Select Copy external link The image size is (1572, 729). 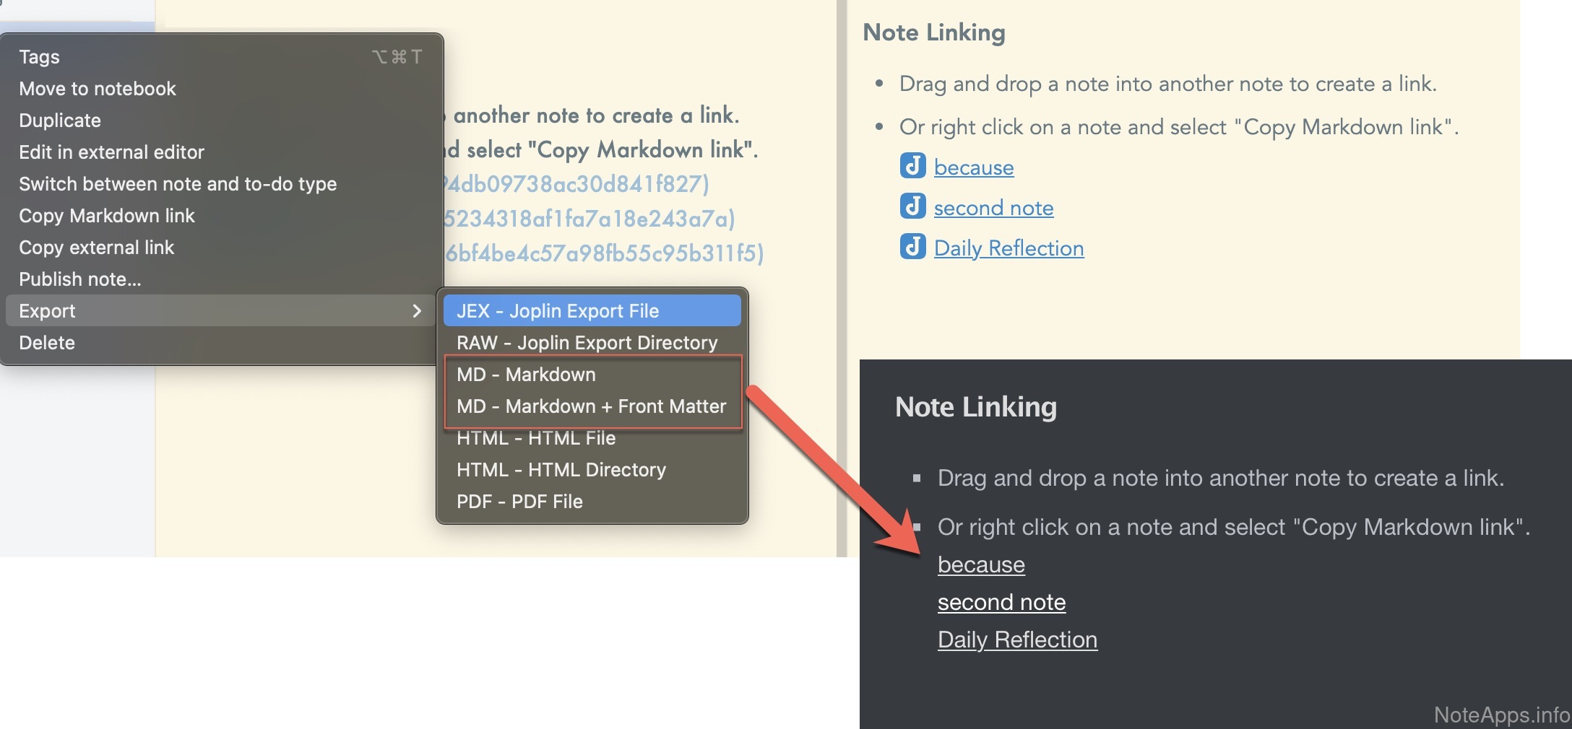[x=97, y=248]
